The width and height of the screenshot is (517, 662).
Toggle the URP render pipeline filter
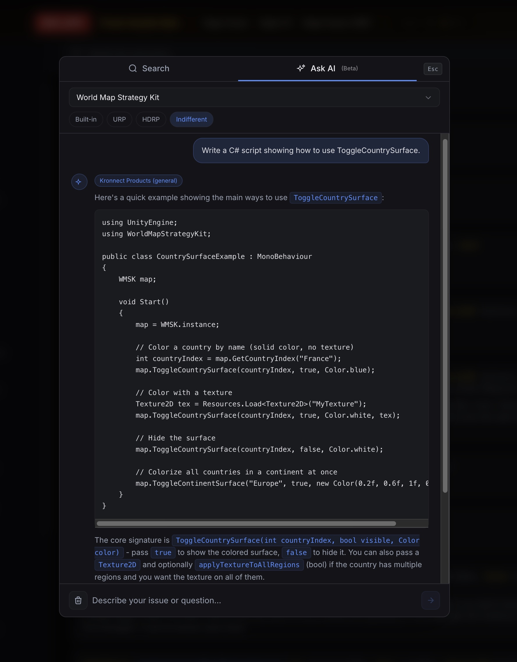pyautogui.click(x=119, y=119)
